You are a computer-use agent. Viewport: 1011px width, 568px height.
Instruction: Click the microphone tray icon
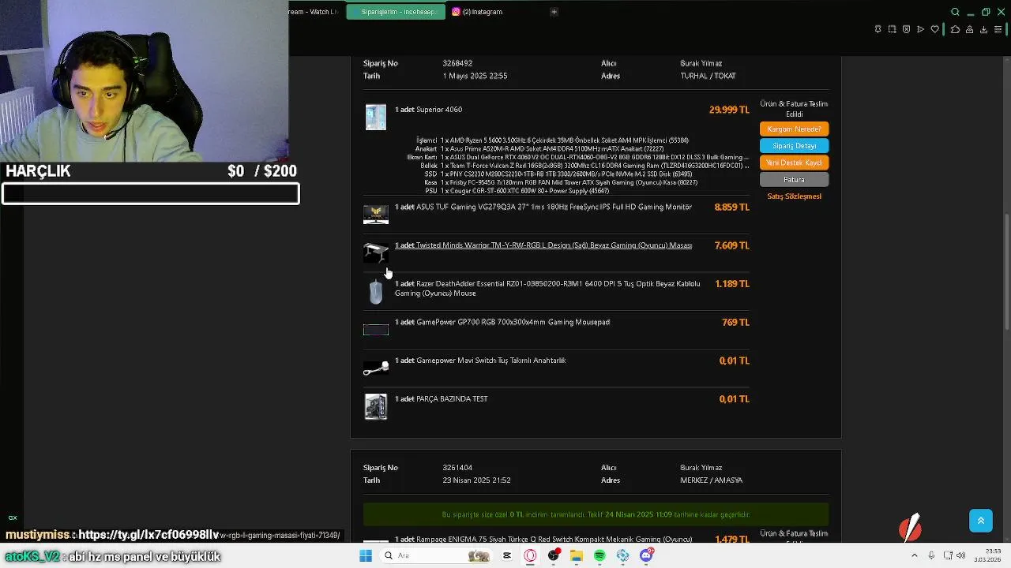tap(931, 555)
